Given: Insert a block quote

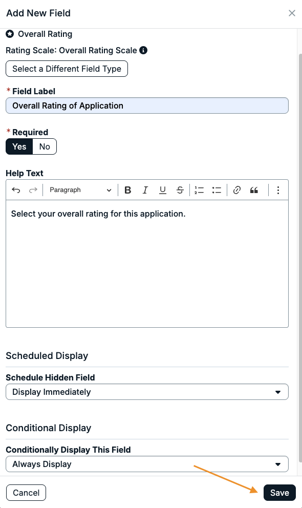Looking at the screenshot, I should pos(254,190).
